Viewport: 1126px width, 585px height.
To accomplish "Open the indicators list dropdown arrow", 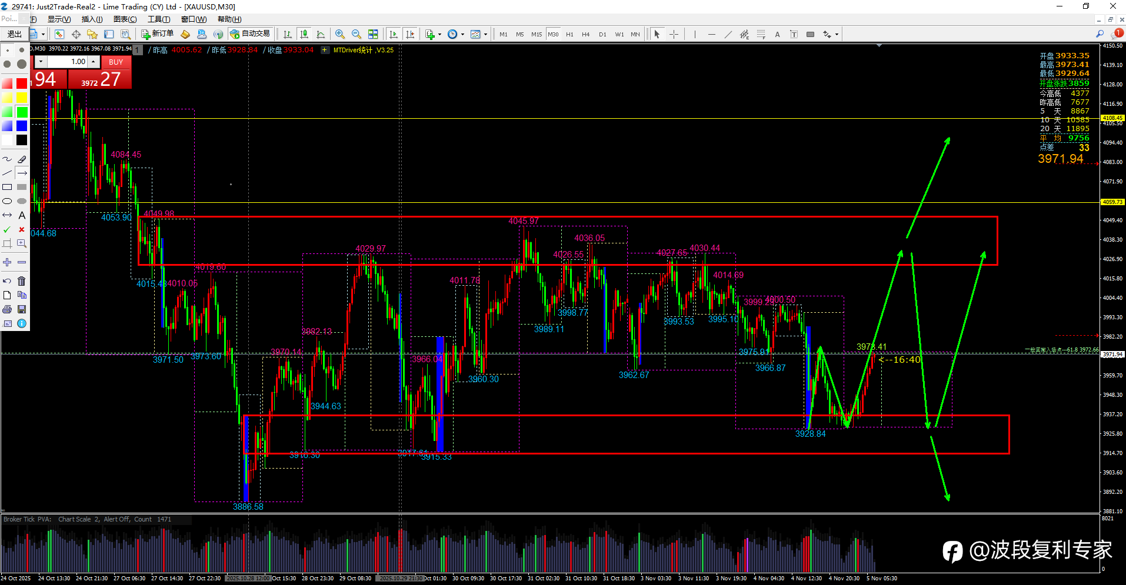I will coord(439,35).
